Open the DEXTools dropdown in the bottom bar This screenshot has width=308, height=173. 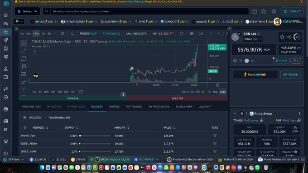[x=14, y=159]
